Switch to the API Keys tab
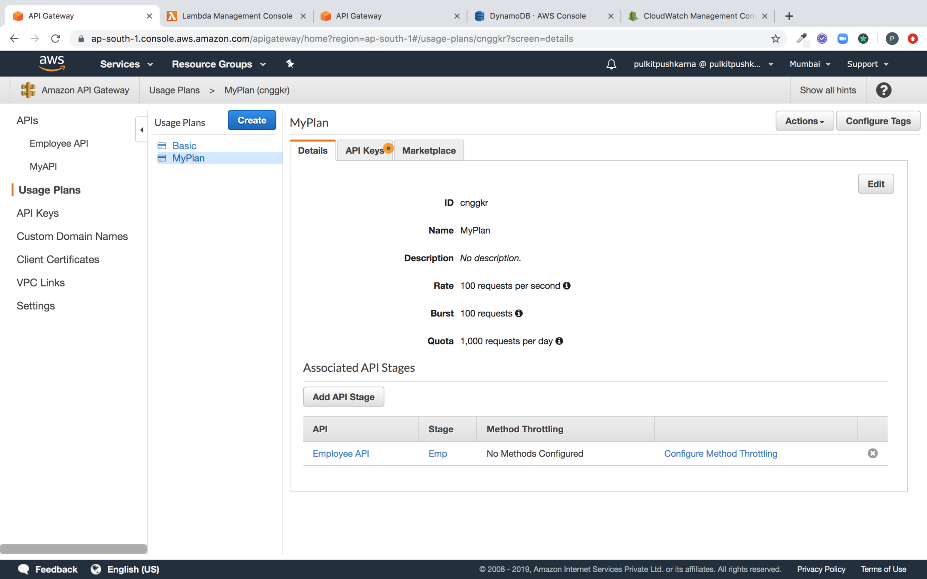Screen dimensions: 927x579 (364, 151)
